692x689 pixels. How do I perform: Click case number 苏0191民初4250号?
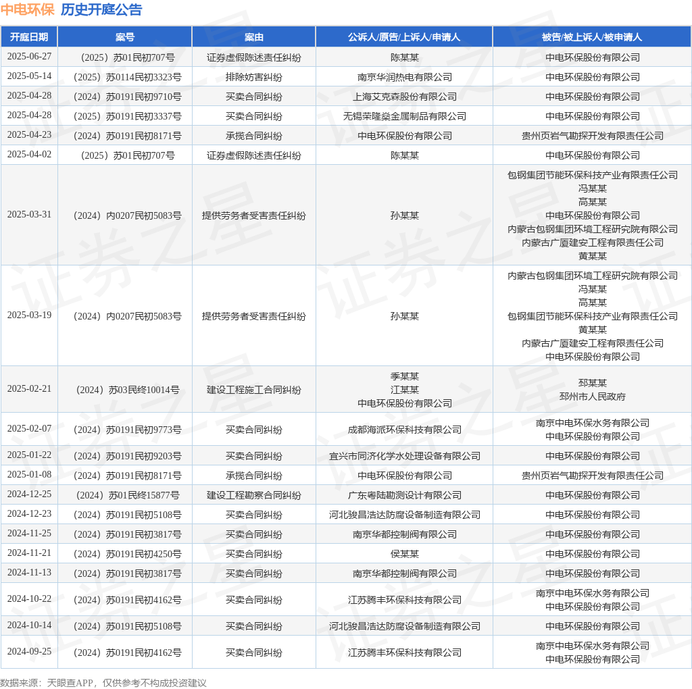128,554
